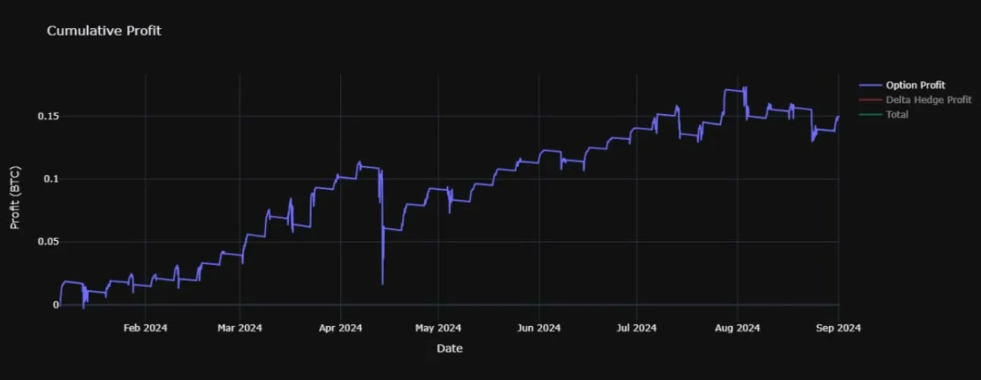Click the Total green line swatch
The image size is (981, 380).
pos(871,115)
